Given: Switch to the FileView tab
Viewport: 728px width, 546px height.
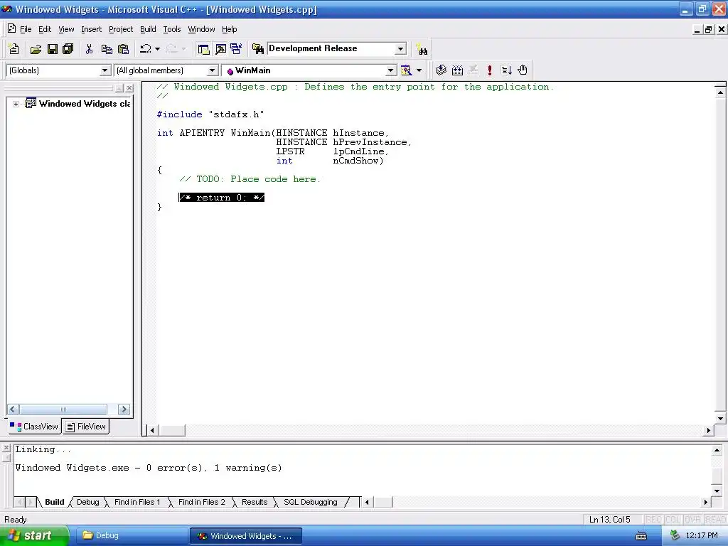Looking at the screenshot, I should (x=85, y=427).
